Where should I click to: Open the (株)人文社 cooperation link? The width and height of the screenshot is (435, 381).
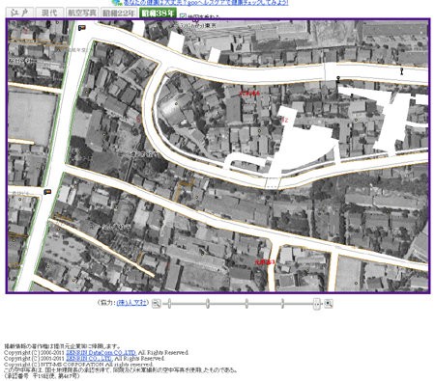pyautogui.click(x=131, y=303)
